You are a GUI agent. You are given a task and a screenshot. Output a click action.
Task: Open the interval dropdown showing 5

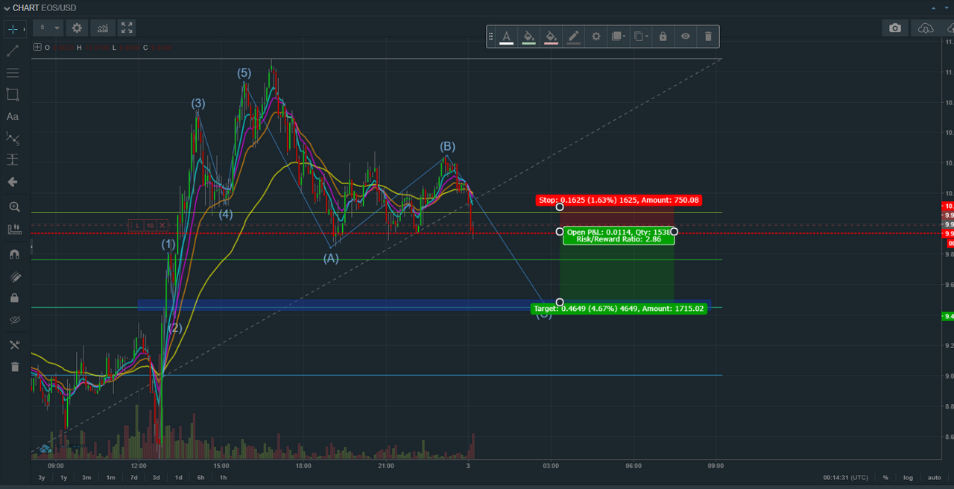click(48, 28)
